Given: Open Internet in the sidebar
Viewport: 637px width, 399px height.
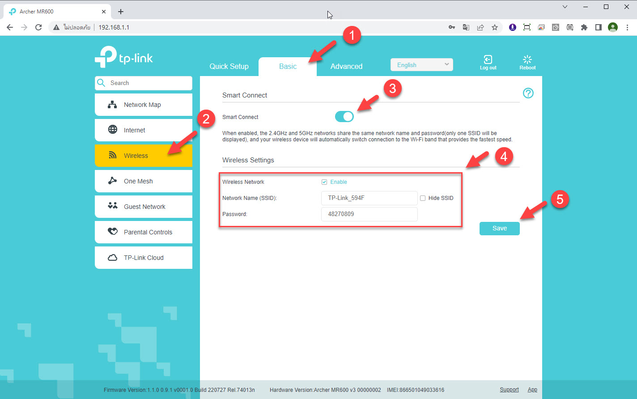Looking at the screenshot, I should tap(144, 130).
